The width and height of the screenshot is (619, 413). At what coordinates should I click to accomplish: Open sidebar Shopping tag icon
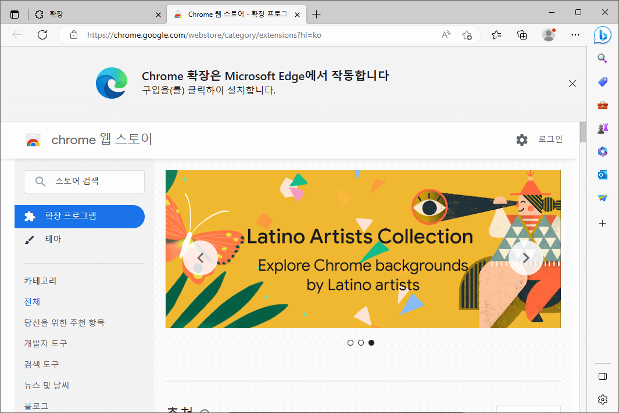pyautogui.click(x=602, y=82)
